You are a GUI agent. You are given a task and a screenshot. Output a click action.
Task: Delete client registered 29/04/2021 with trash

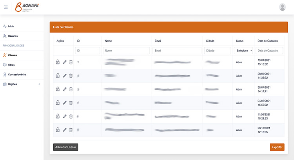click(x=71, y=76)
